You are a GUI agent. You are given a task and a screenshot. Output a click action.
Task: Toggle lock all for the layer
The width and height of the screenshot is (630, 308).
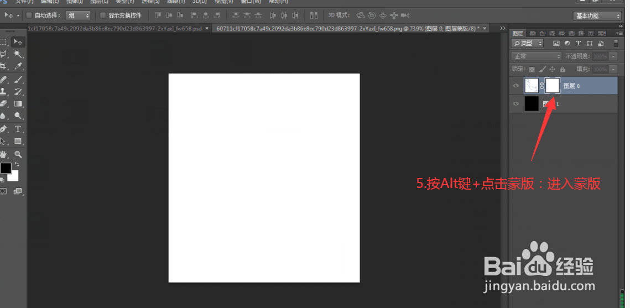(x=563, y=69)
